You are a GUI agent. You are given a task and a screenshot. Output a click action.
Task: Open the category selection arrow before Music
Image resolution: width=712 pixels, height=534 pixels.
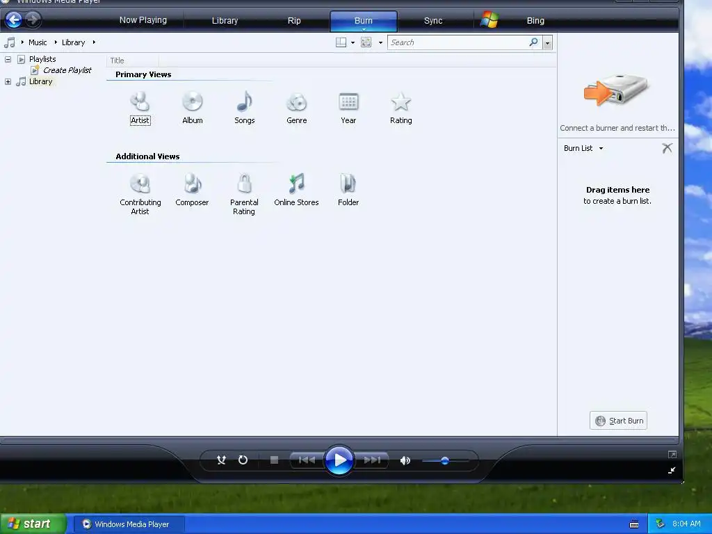(22, 42)
